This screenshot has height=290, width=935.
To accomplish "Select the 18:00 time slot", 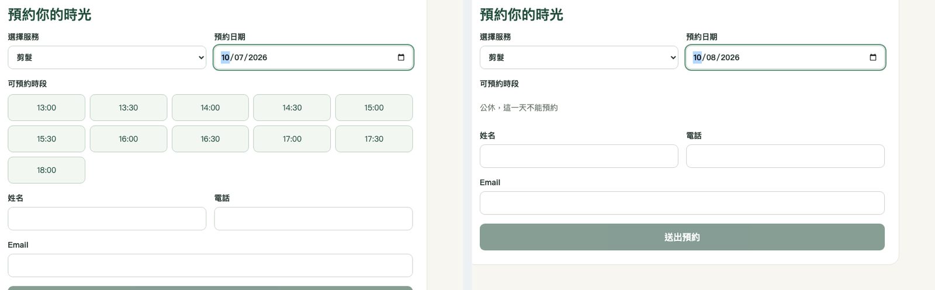I will [x=47, y=170].
